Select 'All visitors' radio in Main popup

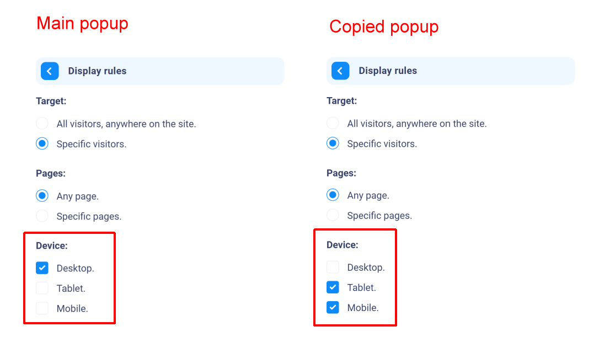(42, 124)
